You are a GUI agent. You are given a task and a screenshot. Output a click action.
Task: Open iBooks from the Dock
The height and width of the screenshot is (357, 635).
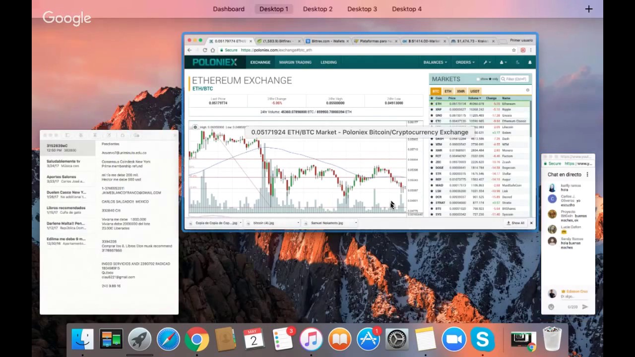[340, 340]
